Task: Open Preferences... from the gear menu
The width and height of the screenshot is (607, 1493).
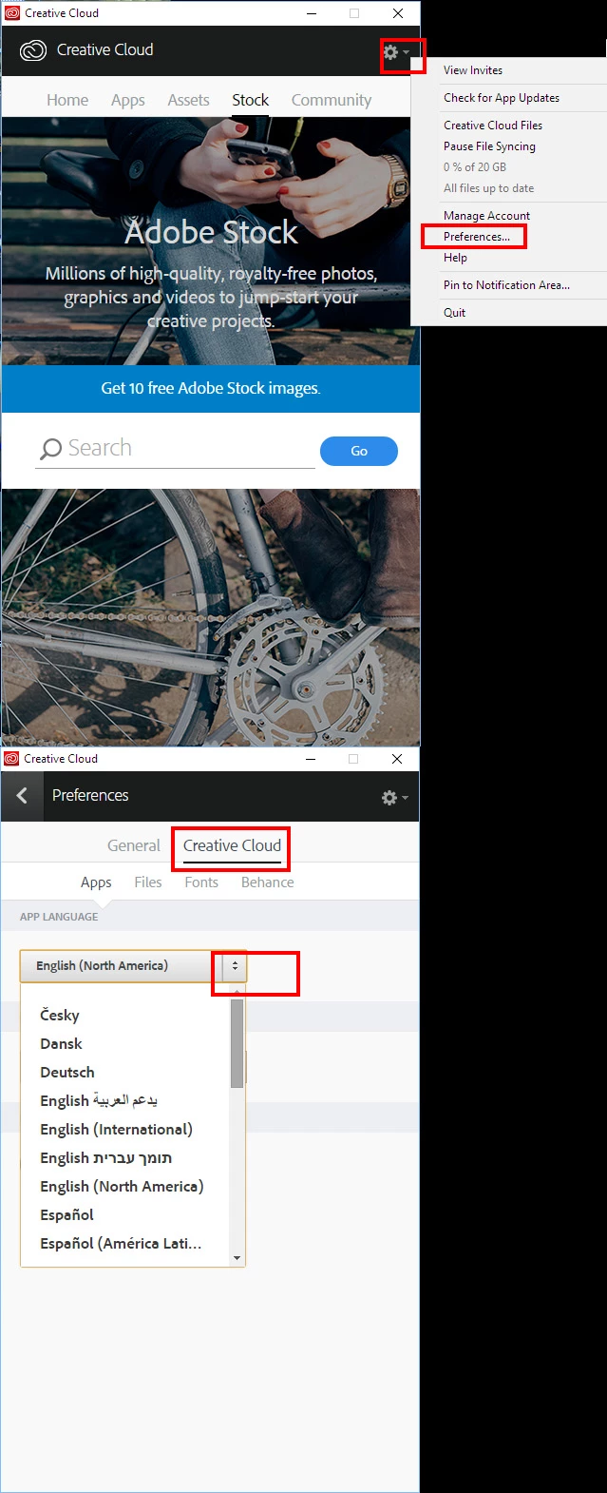Action: click(477, 237)
